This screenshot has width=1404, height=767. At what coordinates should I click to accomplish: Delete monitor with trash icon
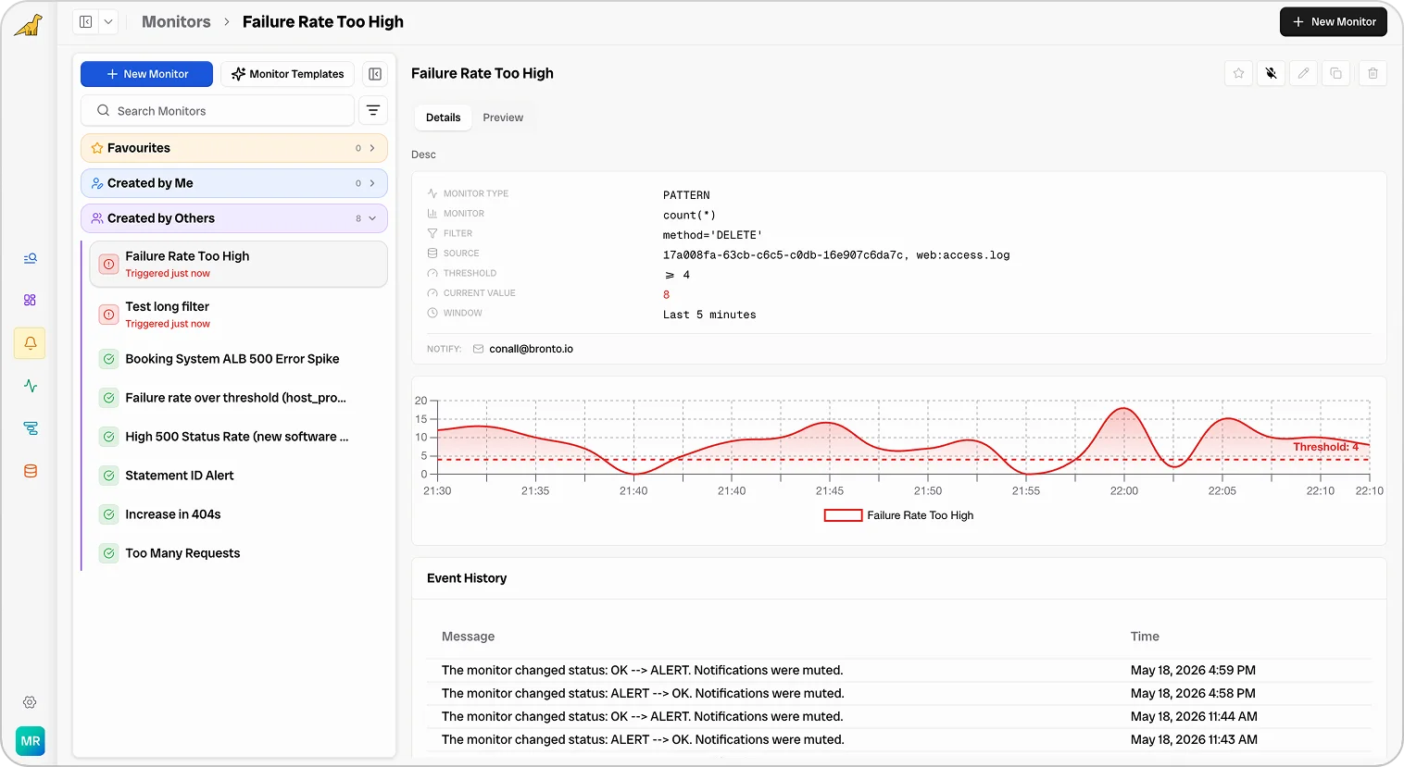tap(1373, 73)
